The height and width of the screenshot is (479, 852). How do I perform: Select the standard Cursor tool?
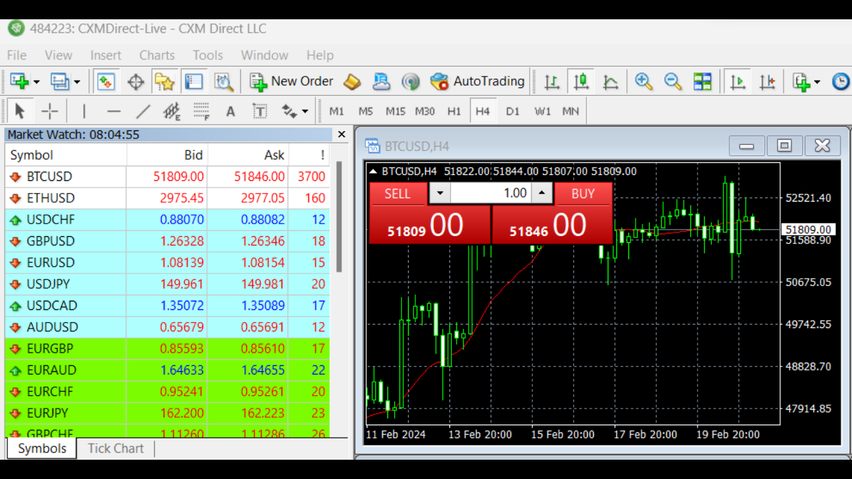point(19,111)
